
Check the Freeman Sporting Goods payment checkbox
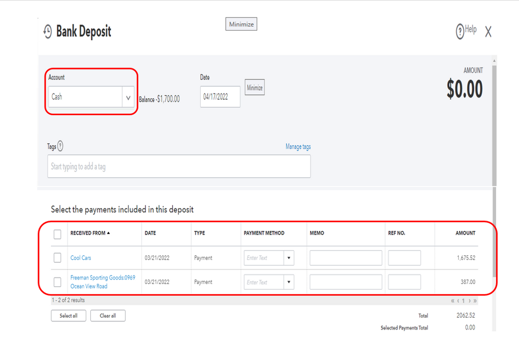pyautogui.click(x=59, y=282)
